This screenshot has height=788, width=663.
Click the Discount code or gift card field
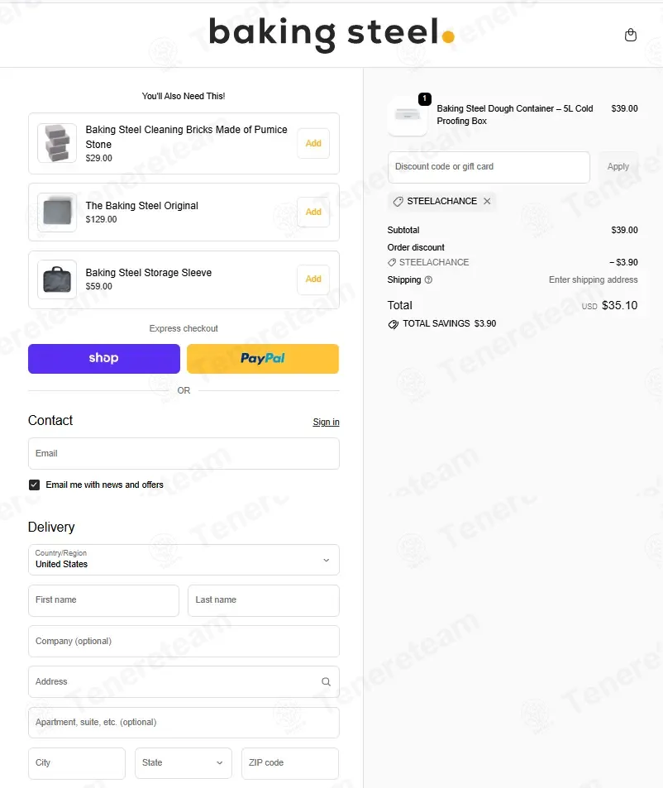(x=489, y=167)
